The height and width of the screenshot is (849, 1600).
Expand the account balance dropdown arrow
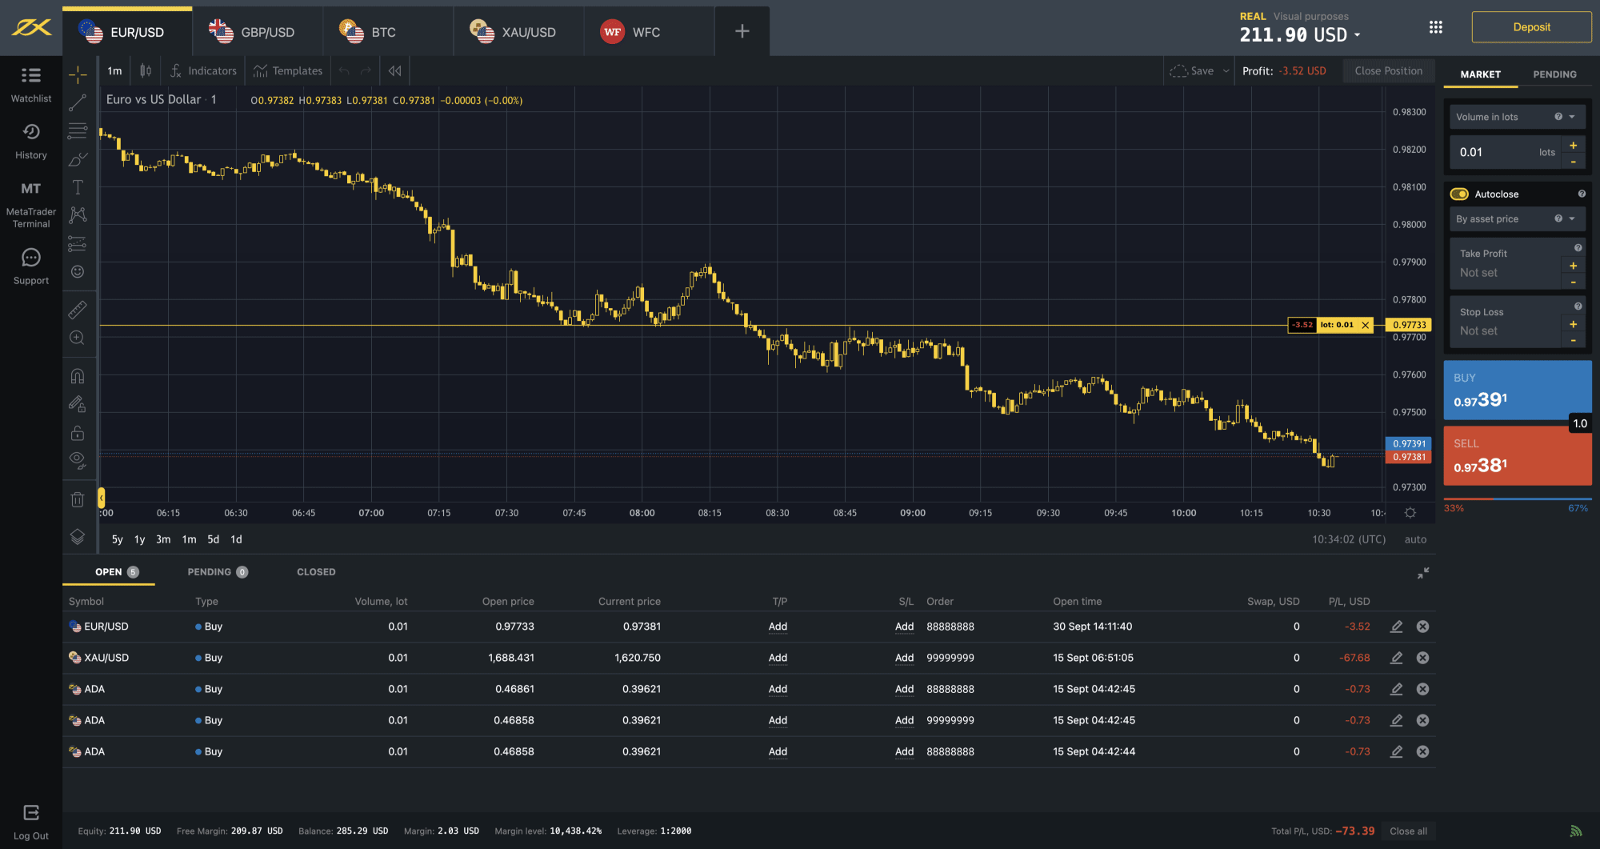click(x=1357, y=35)
